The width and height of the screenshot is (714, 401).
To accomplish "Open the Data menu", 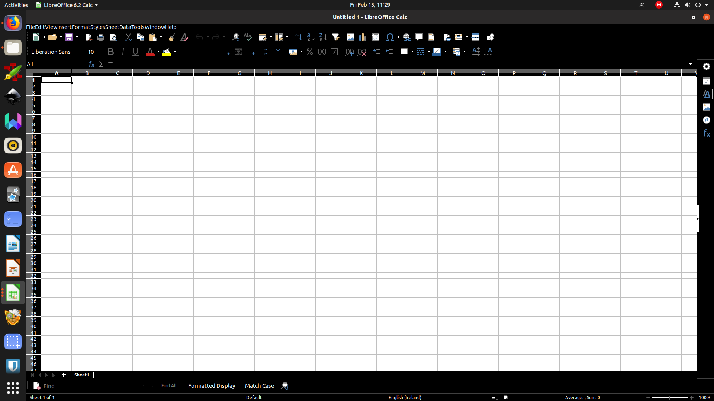I will (125, 27).
